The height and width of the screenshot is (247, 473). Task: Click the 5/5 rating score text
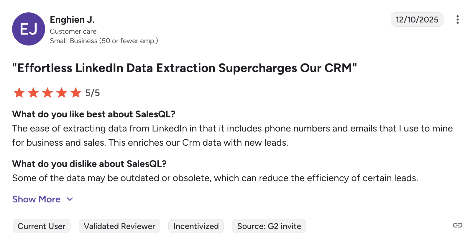coord(93,93)
